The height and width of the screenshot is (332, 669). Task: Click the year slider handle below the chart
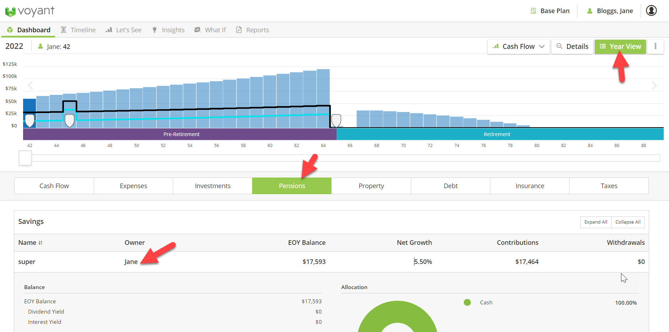(25, 158)
